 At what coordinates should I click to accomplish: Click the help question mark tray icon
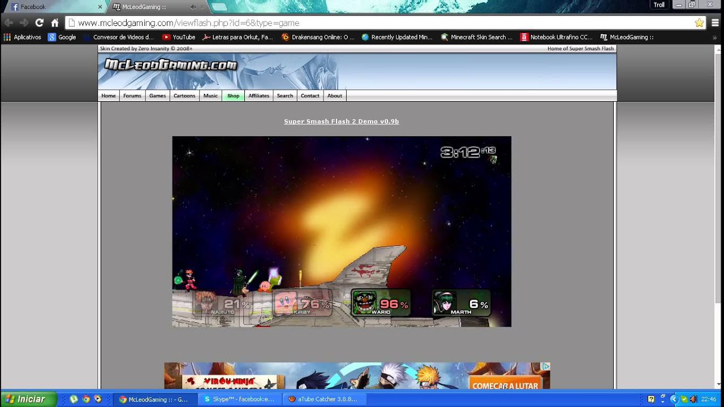point(651,399)
